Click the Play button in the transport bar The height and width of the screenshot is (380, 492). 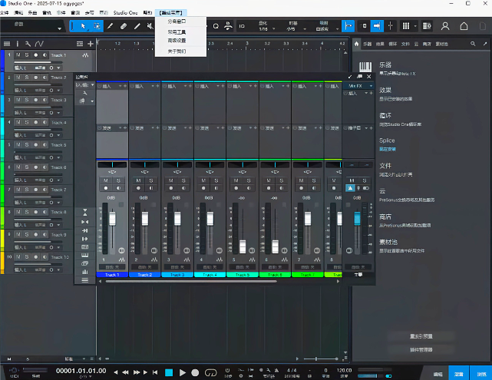pos(182,372)
